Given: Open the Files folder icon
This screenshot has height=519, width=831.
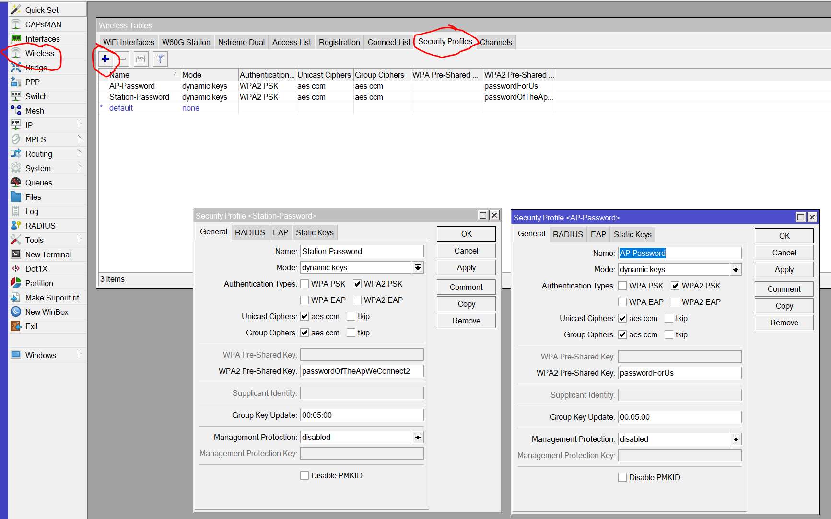Looking at the screenshot, I should tap(16, 196).
